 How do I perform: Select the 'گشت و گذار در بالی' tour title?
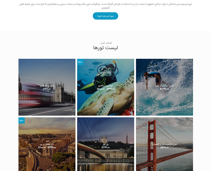[164, 86]
